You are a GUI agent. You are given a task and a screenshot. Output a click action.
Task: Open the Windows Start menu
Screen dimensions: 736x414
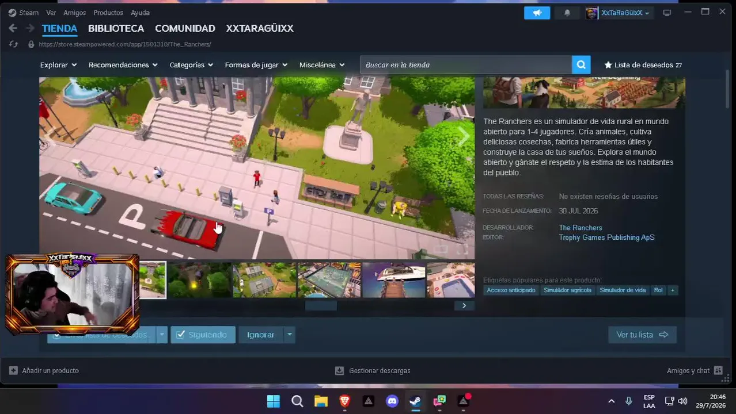(273, 401)
